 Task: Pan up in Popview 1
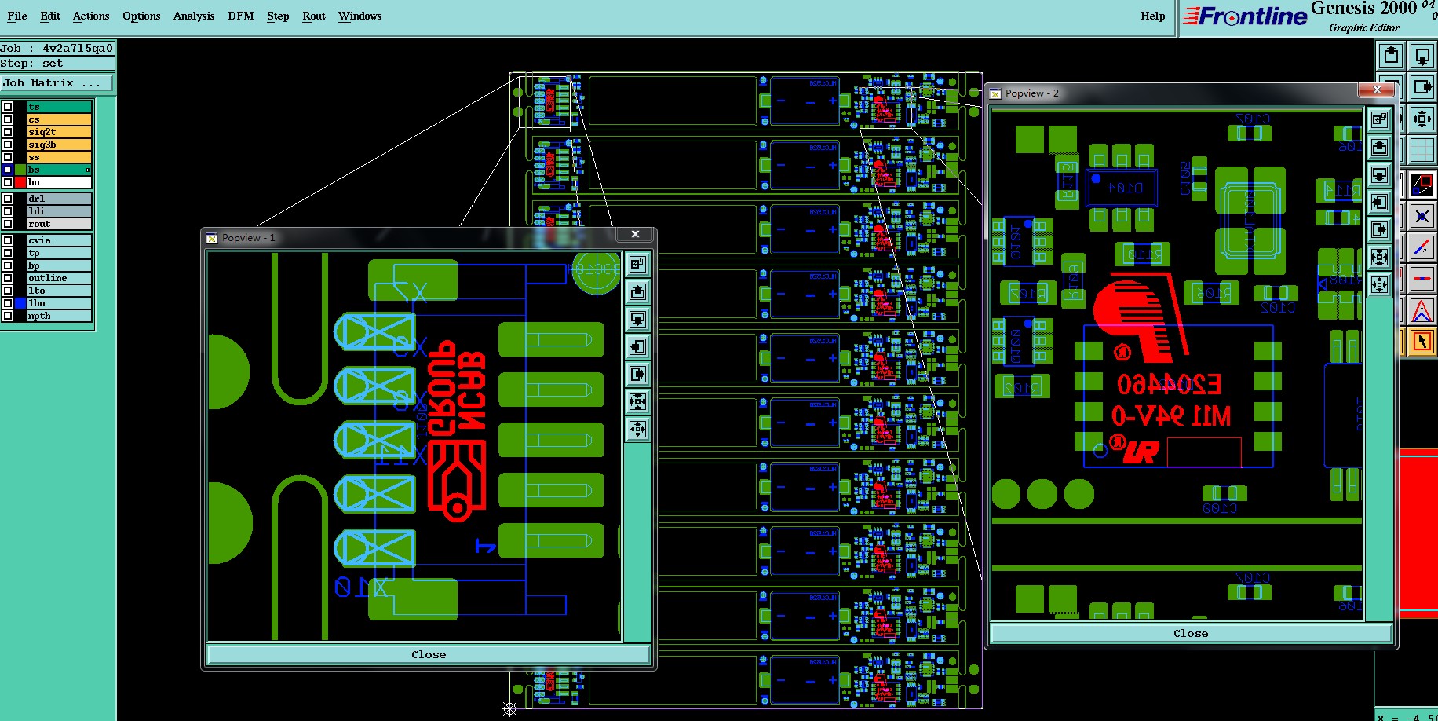click(637, 291)
